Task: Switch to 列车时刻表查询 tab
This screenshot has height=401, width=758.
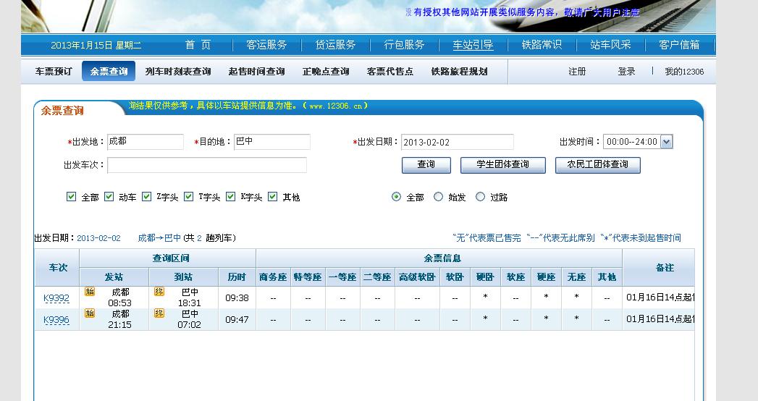Action: pyautogui.click(x=178, y=72)
